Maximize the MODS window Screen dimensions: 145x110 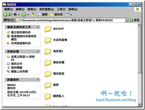135,4
